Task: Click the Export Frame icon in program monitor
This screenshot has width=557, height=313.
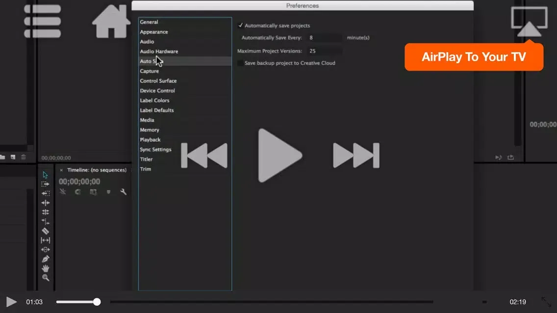Action: coord(510,157)
